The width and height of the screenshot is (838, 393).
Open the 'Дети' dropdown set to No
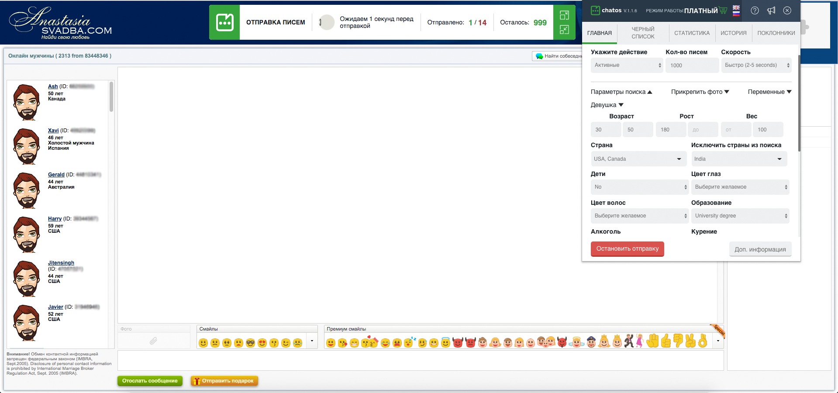tap(640, 187)
